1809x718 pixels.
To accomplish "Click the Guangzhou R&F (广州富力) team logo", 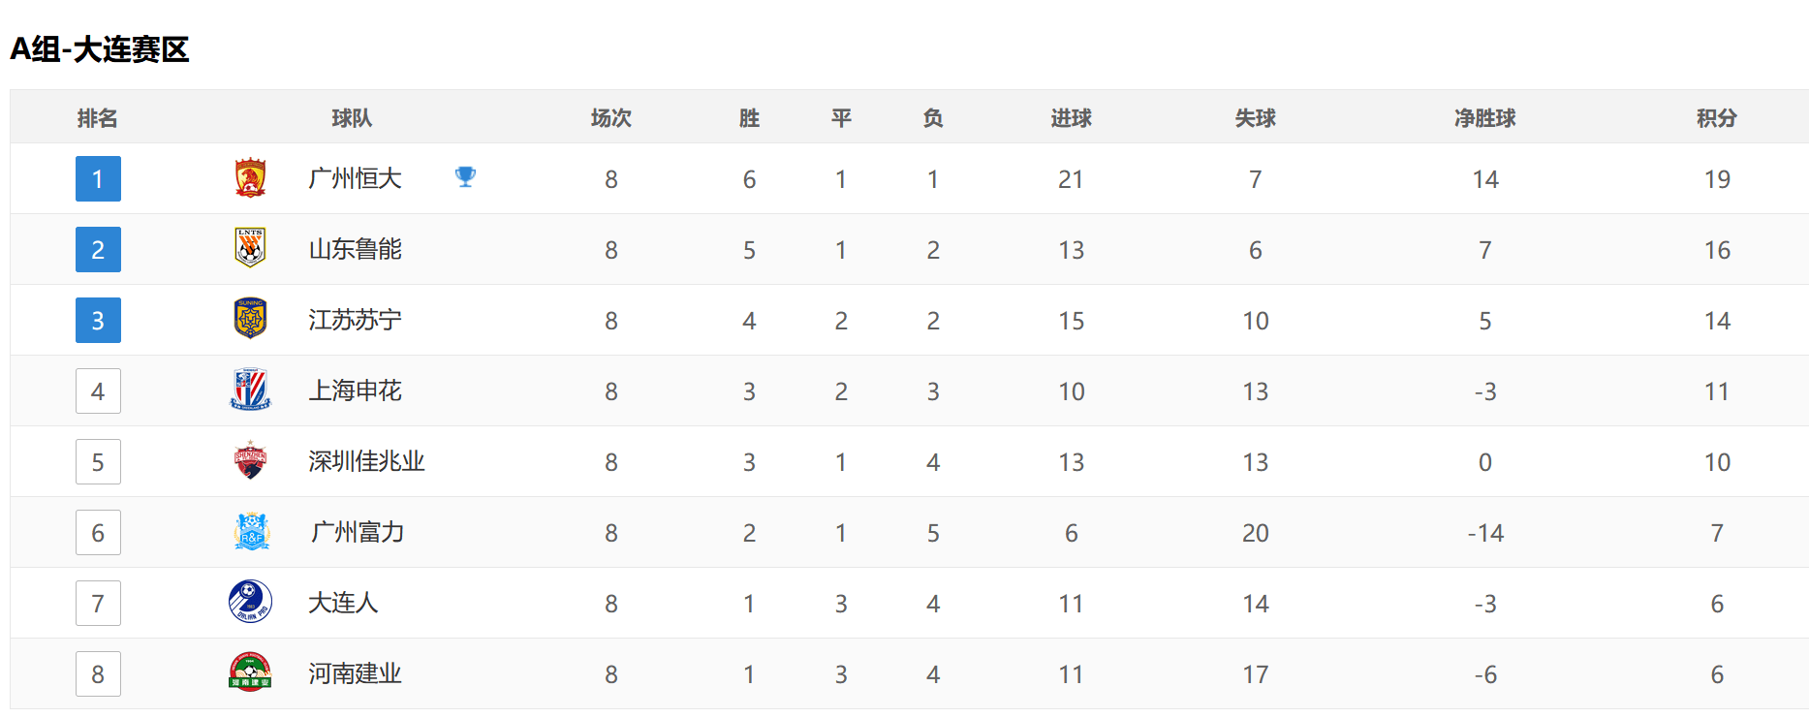I will (x=252, y=531).
